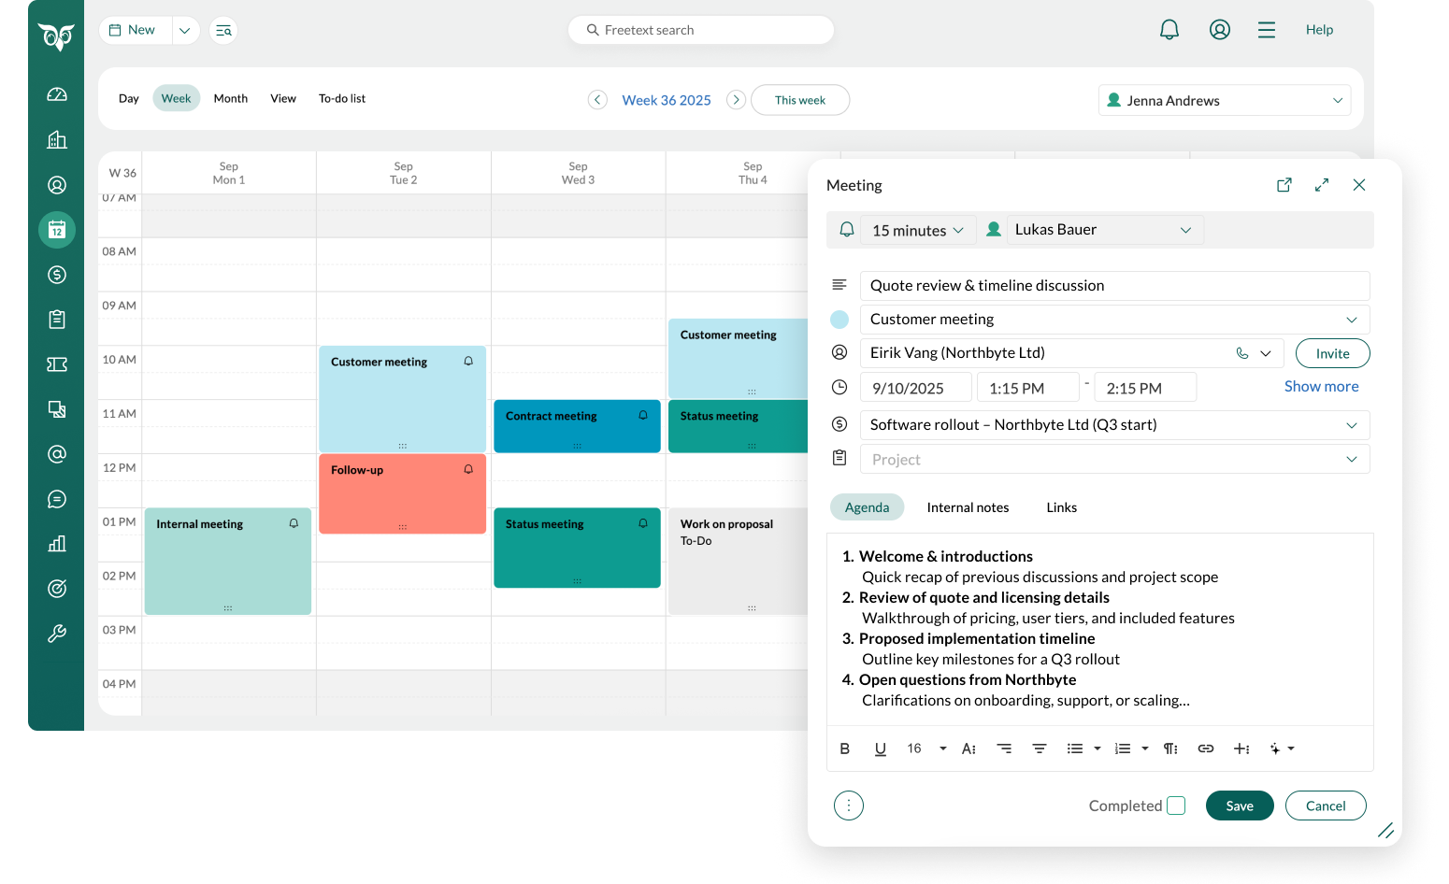This screenshot has height=884, width=1449.
Task: Click the Show more link
Action: [1321, 386]
